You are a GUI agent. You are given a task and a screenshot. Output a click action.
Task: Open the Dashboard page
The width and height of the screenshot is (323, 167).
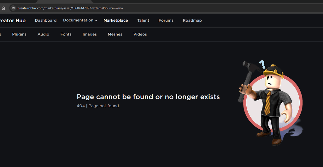(x=46, y=20)
